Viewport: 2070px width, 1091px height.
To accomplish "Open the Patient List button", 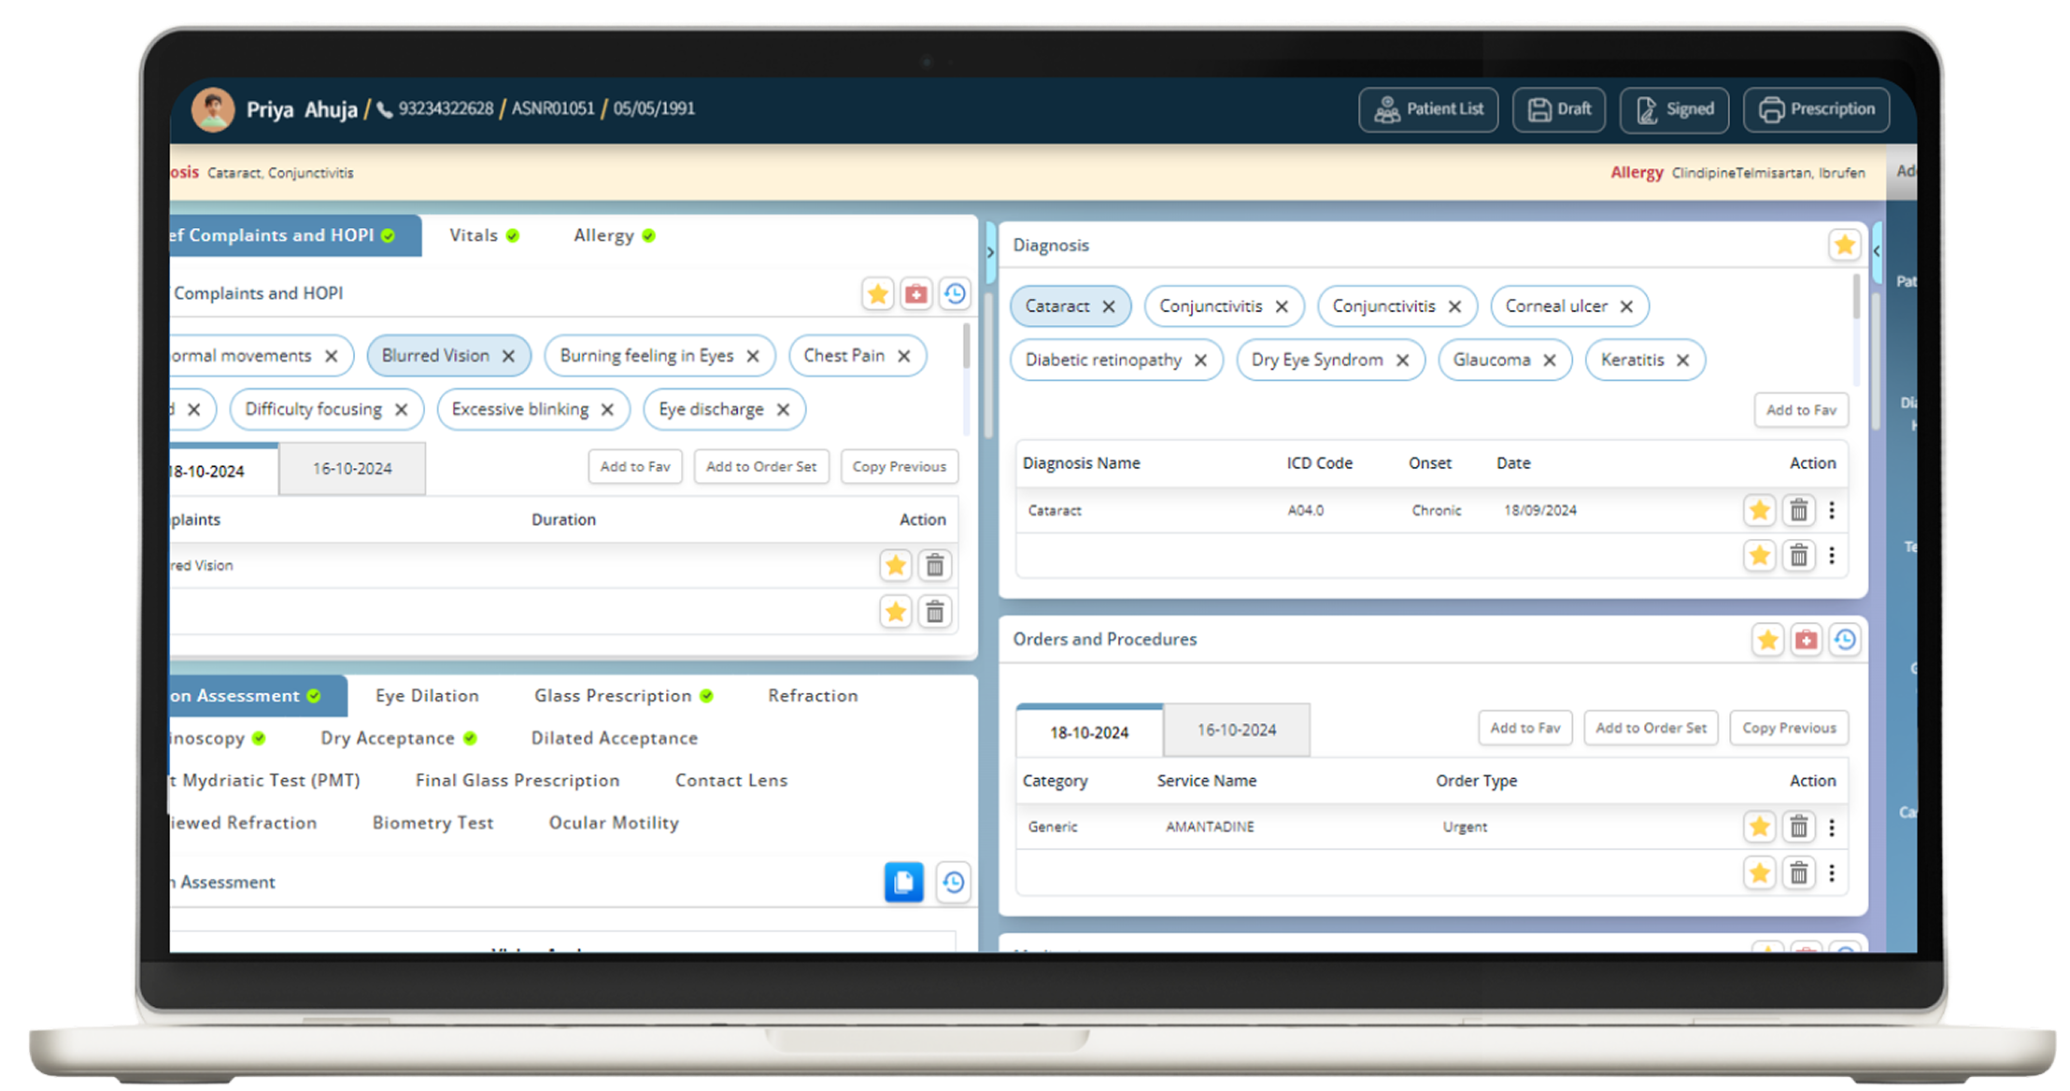I will click(x=1428, y=109).
